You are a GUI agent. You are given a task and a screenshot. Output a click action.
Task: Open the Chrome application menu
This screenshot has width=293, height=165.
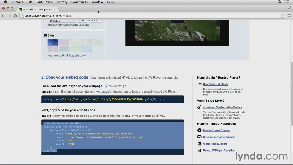coord(17,2)
